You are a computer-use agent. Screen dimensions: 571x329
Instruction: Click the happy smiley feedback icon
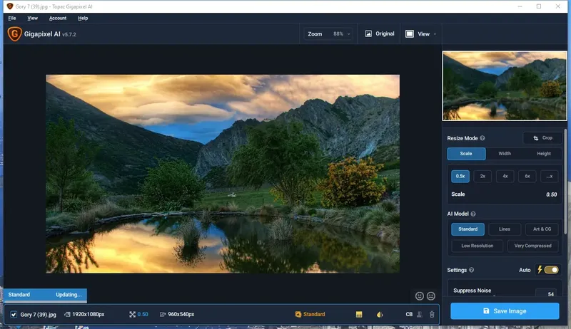(420, 296)
